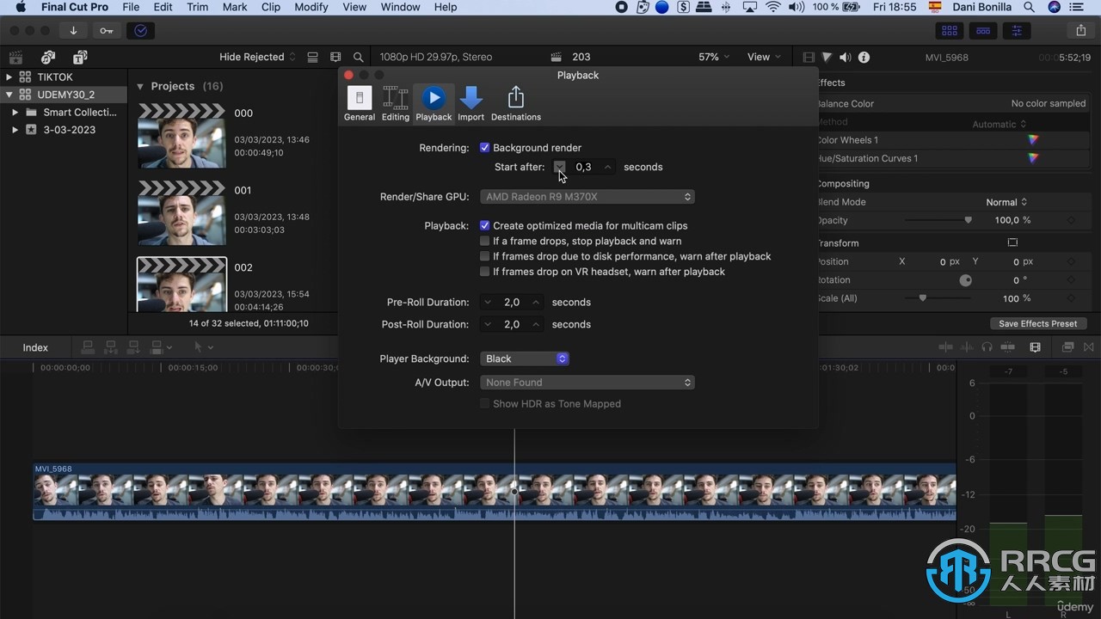Toggle browser list view icon
Image resolution: width=1101 pixels, height=619 pixels.
pyautogui.click(x=312, y=58)
